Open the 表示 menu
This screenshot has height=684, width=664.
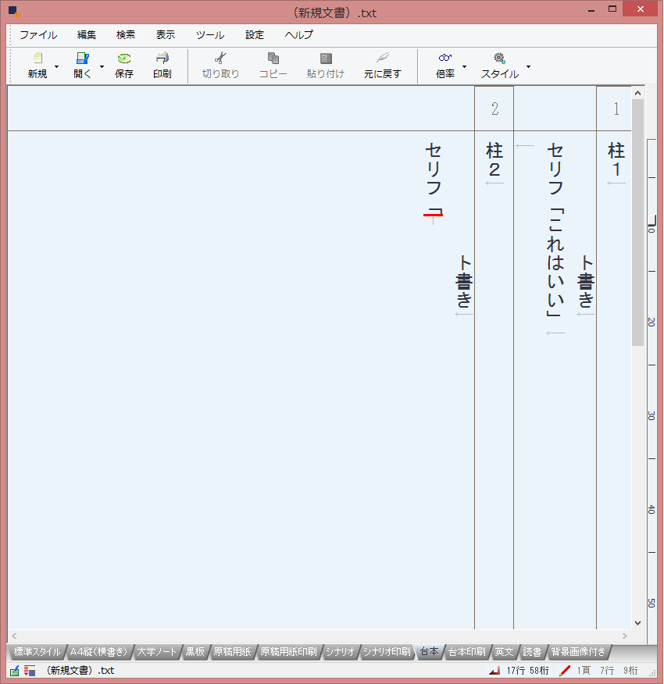click(166, 35)
